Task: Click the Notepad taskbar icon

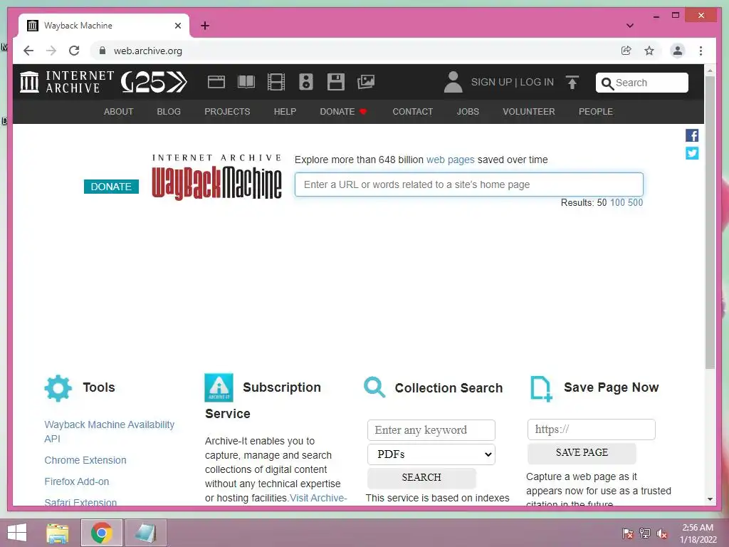Action: pos(145,533)
